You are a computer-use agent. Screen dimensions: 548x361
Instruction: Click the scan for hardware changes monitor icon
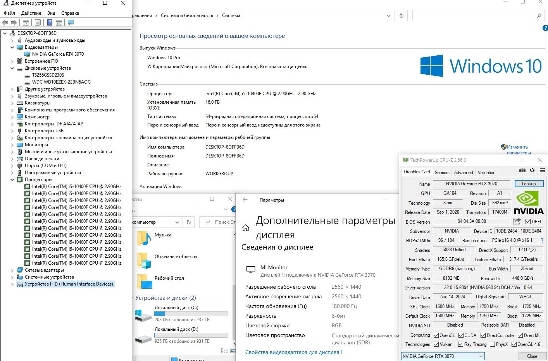coord(71,22)
